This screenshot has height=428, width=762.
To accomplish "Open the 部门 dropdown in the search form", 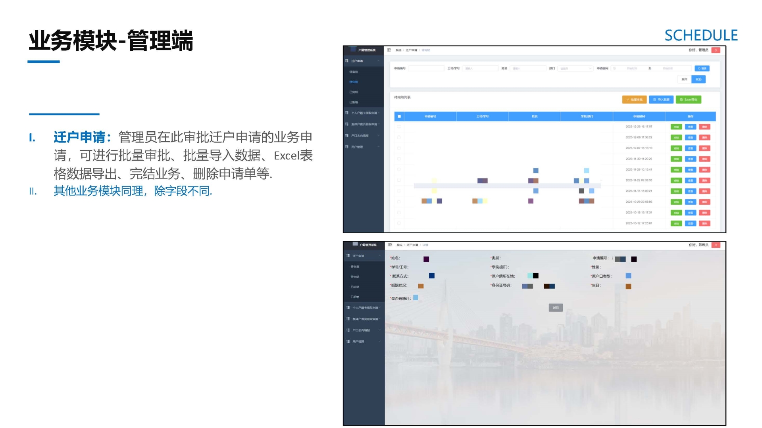I will coord(575,68).
